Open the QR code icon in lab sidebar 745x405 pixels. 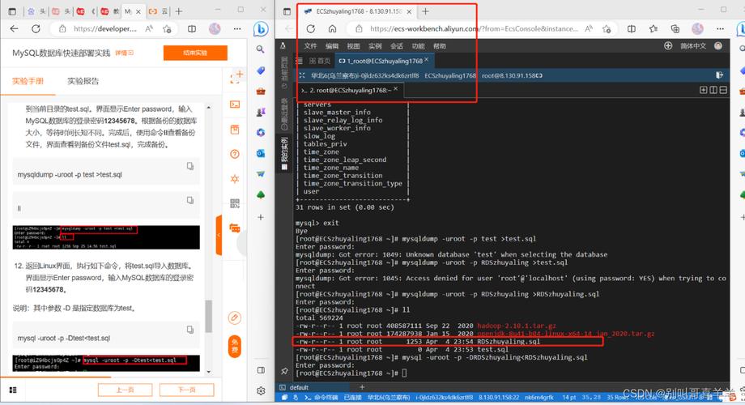(x=235, y=203)
